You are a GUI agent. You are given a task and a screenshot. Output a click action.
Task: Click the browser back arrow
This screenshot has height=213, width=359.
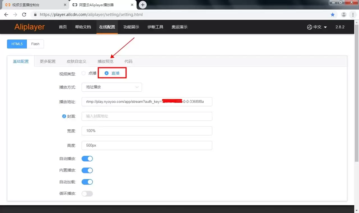[x=6, y=15]
